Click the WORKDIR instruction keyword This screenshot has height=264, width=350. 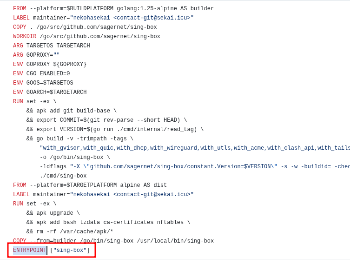tap(25, 37)
